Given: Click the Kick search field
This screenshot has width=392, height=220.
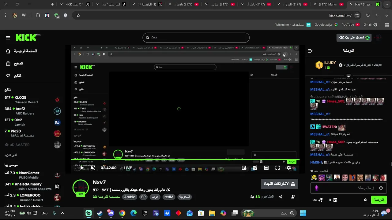Looking at the screenshot, I should point(196,38).
